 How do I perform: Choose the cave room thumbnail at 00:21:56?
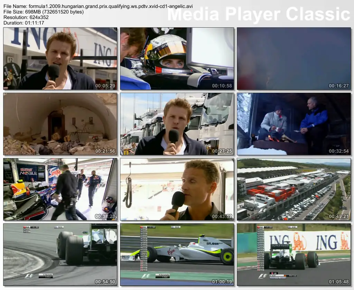[x=60, y=124]
